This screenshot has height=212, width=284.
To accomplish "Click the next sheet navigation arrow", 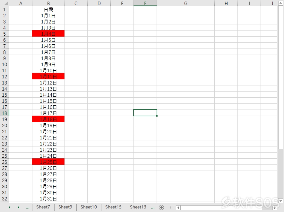I will pos(18,207).
